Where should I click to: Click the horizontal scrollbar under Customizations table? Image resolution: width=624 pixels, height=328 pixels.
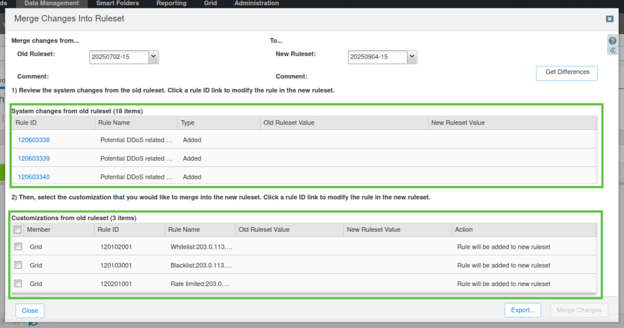[304, 294]
